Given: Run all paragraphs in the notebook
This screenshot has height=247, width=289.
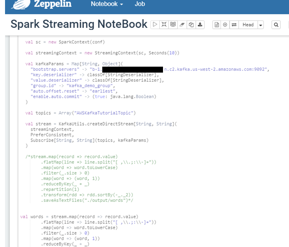Looking at the screenshot, I should (x=155, y=25).
